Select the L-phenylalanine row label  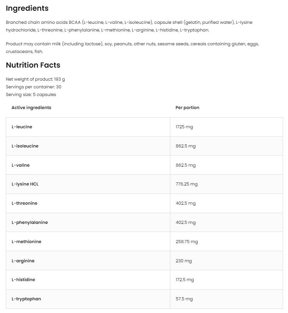point(30,222)
